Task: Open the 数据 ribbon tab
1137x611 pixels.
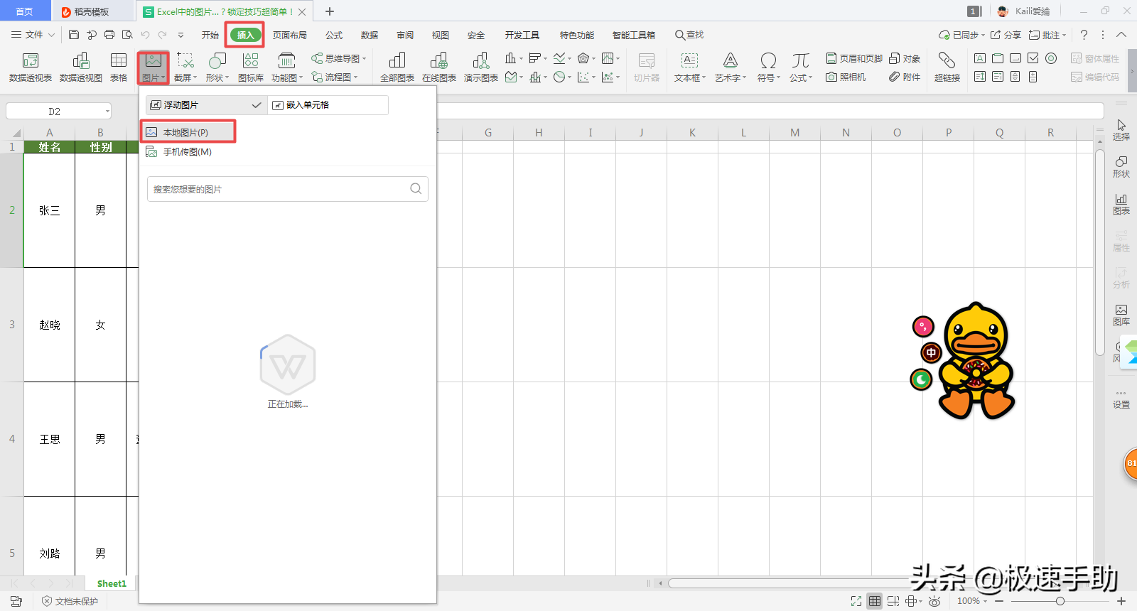Action: (370, 35)
